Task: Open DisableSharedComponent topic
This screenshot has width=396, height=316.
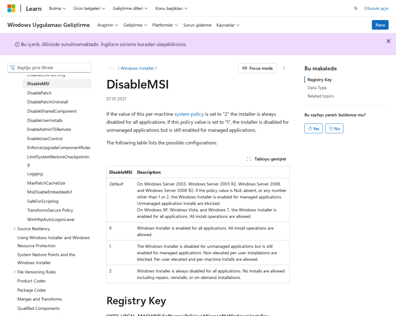Action: click(52, 111)
